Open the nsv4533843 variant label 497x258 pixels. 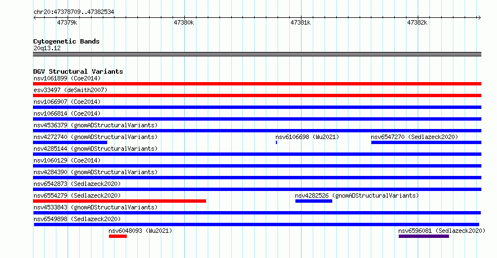pyautogui.click(x=95, y=207)
